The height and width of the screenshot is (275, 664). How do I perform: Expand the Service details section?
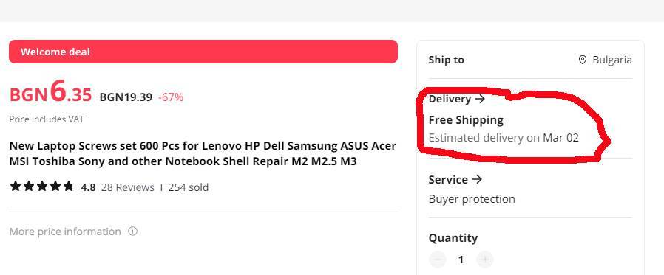(x=455, y=180)
